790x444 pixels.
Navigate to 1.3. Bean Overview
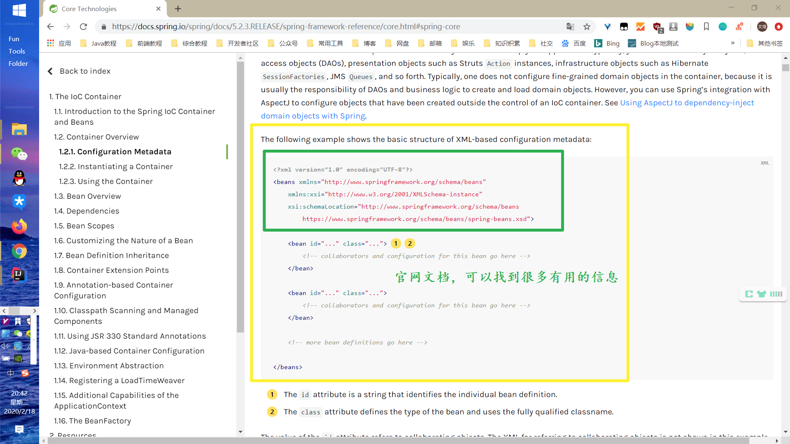click(x=87, y=196)
